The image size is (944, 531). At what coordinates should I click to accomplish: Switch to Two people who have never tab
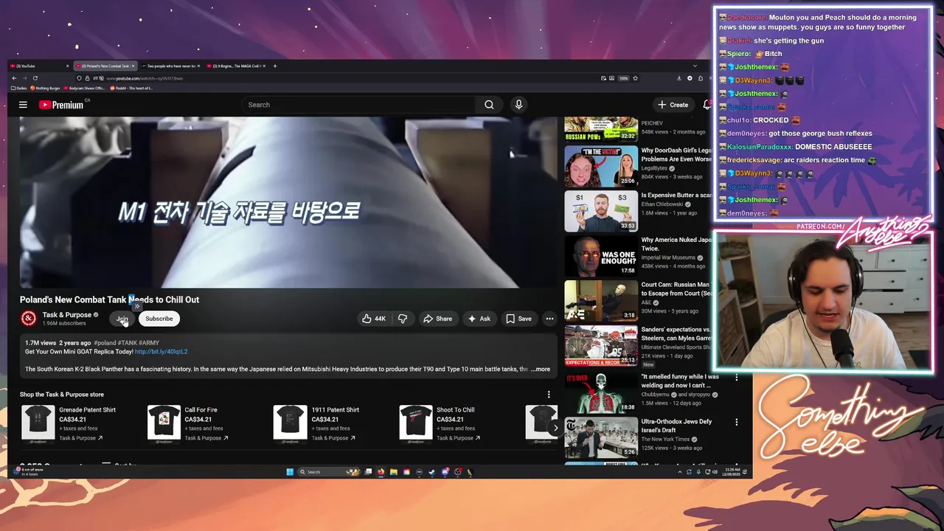pyautogui.click(x=170, y=66)
